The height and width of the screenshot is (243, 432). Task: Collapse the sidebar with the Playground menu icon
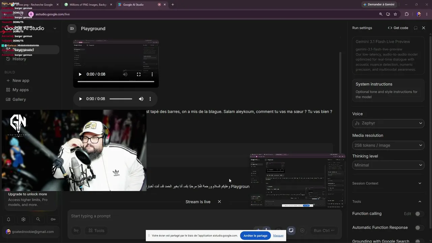(x=72, y=29)
